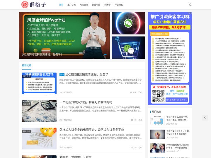Click the date 2023年6月28日 in sidebar
This screenshot has width=211, height=158.
pyautogui.click(x=172, y=138)
